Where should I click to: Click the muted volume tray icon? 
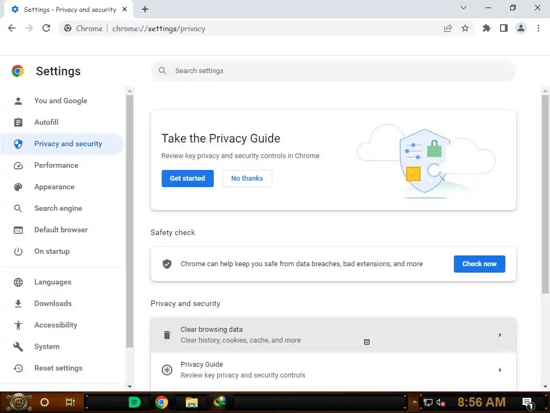(x=441, y=402)
